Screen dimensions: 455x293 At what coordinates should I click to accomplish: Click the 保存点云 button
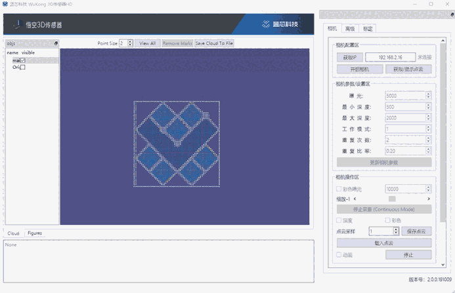[x=416, y=231]
